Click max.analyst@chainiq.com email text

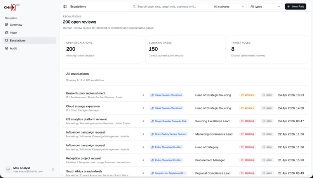(x=28, y=171)
